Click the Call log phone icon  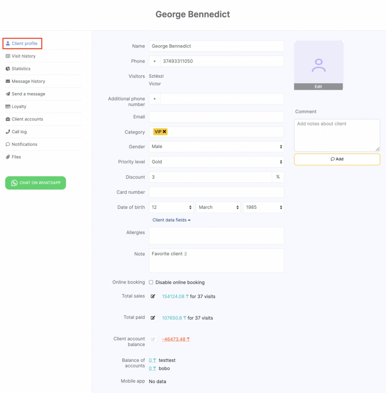click(8, 132)
